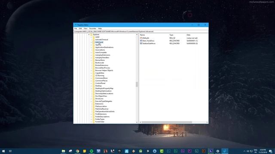Expand the Browser Helper Objects key arrow
The image size is (275, 154).
coord(91,71)
